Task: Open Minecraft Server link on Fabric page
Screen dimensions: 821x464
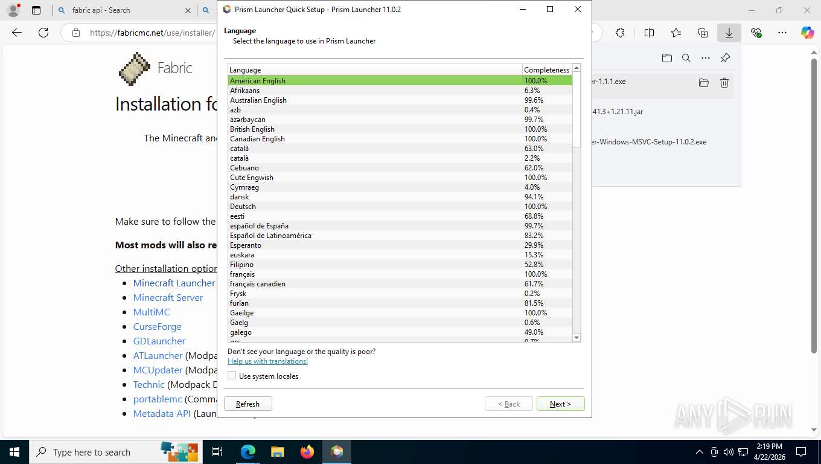Action: (x=168, y=297)
